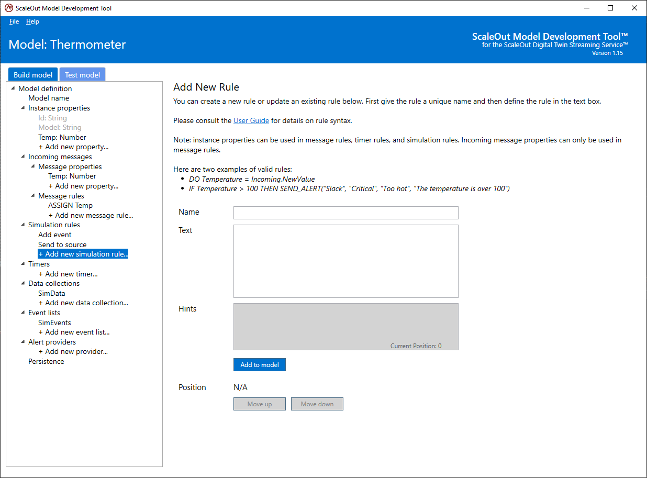Collapse the Incoming messages node arrow
The image size is (647, 478).
coord(23,157)
